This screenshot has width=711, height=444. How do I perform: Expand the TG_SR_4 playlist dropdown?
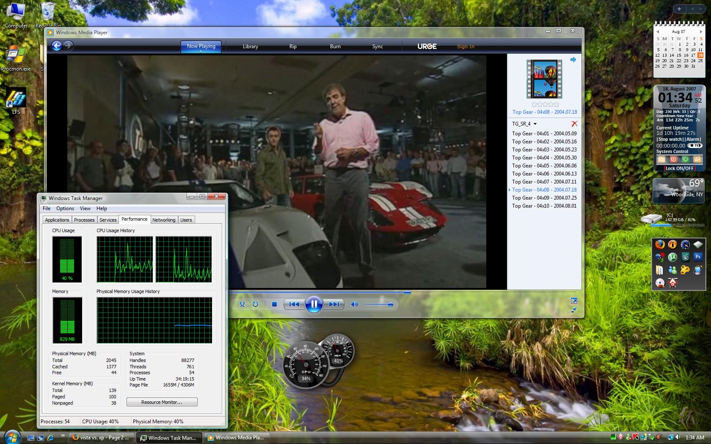point(535,124)
